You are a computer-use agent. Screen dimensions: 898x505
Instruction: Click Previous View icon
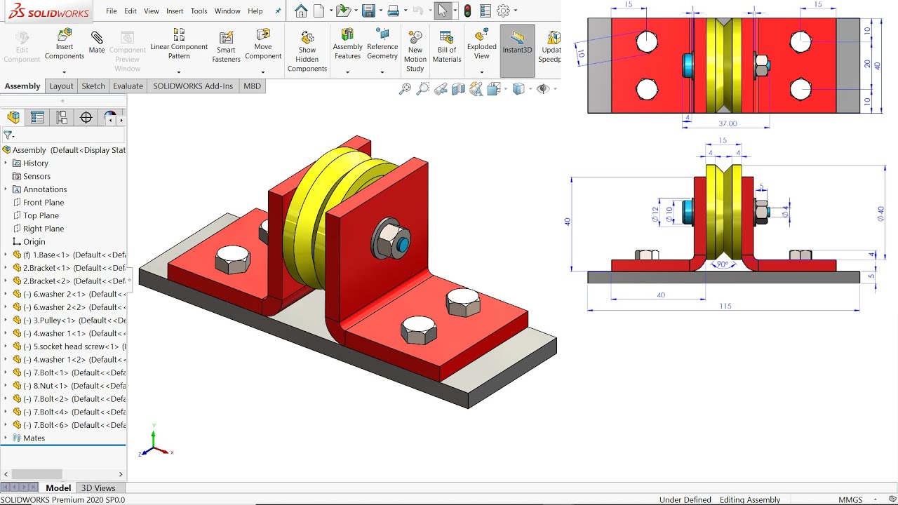pyautogui.click(x=441, y=88)
